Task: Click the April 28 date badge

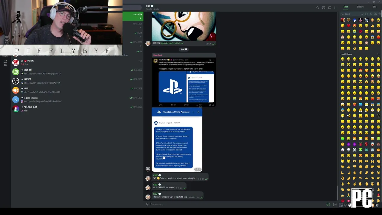Action: (184, 49)
